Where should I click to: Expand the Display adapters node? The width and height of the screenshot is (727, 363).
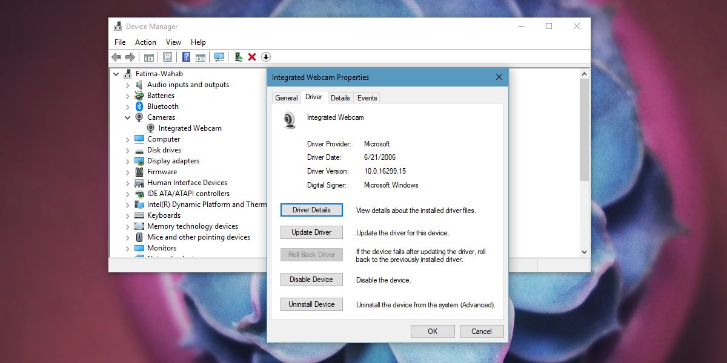[127, 161]
